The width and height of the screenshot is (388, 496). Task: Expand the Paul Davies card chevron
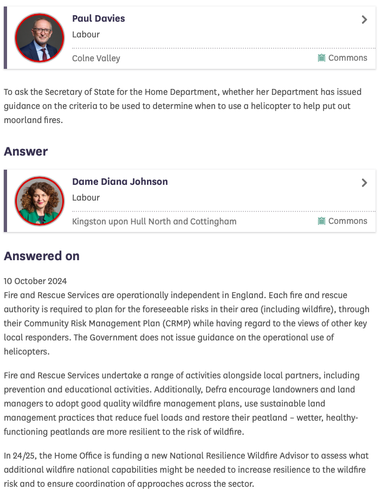pyautogui.click(x=364, y=20)
